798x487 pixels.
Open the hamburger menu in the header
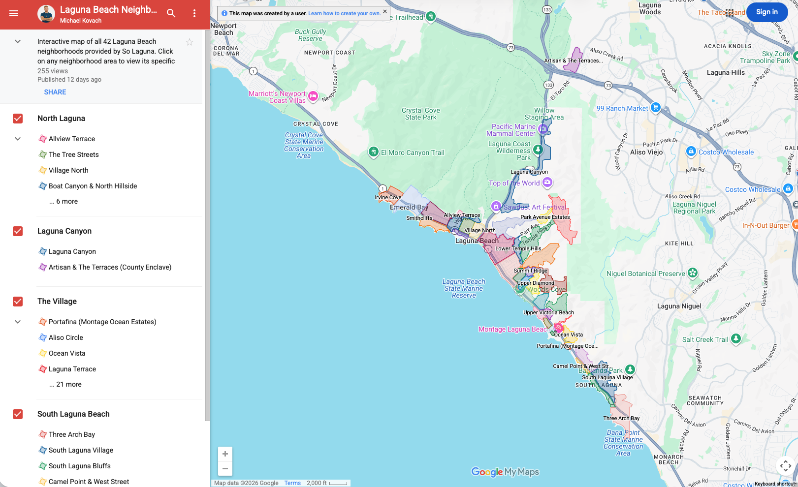(14, 14)
